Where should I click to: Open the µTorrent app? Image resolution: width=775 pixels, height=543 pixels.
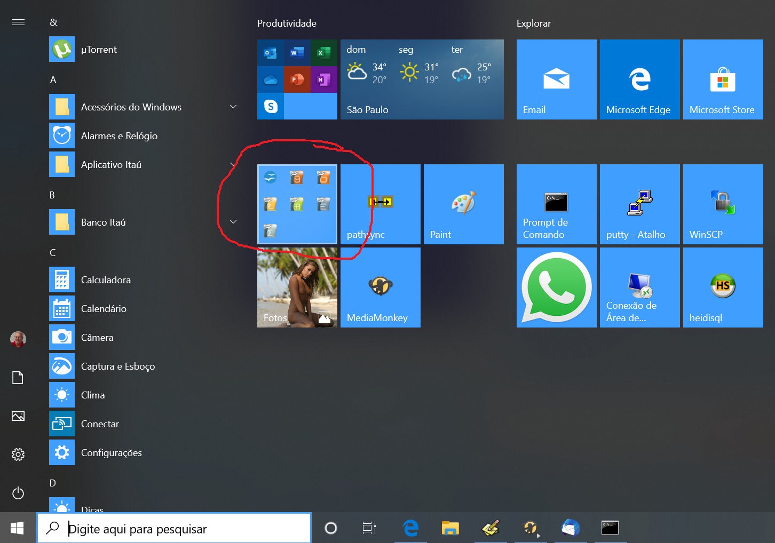99,50
